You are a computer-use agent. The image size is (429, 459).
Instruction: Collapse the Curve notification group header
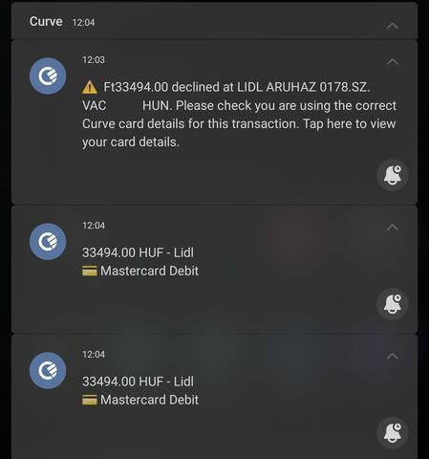(392, 26)
